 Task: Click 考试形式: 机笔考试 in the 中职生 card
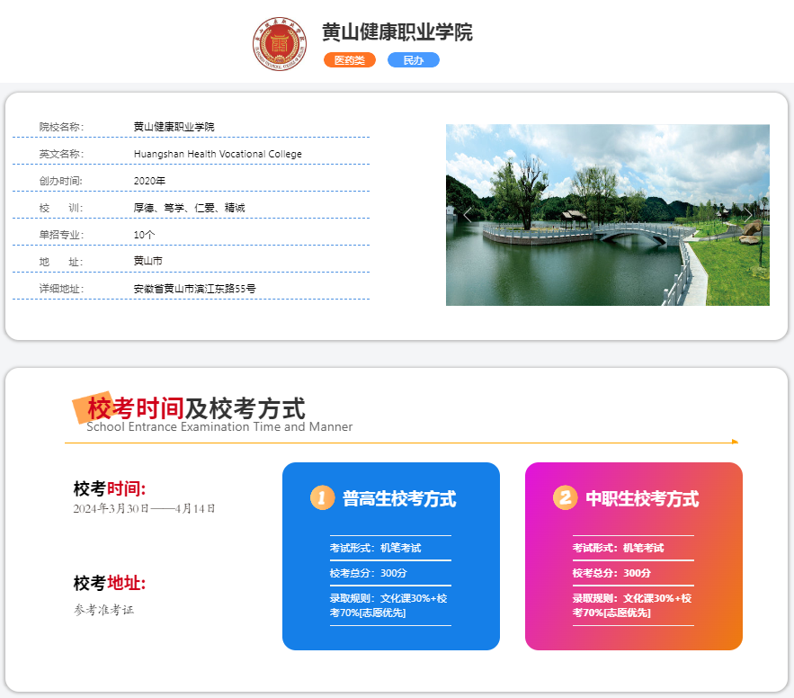618,548
